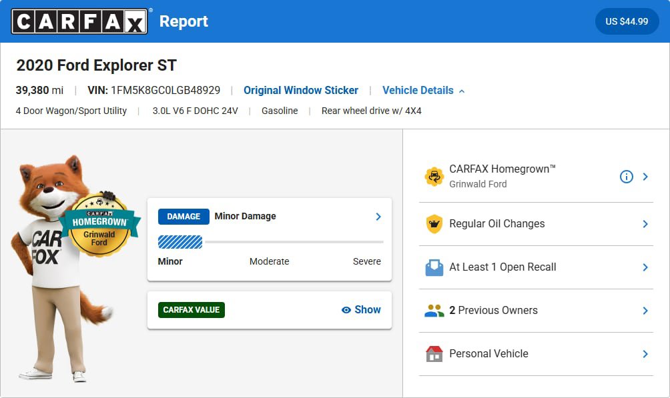The width and height of the screenshot is (670, 398).
Task: Show the CARFAX Value via eye icon
Action: tap(346, 310)
